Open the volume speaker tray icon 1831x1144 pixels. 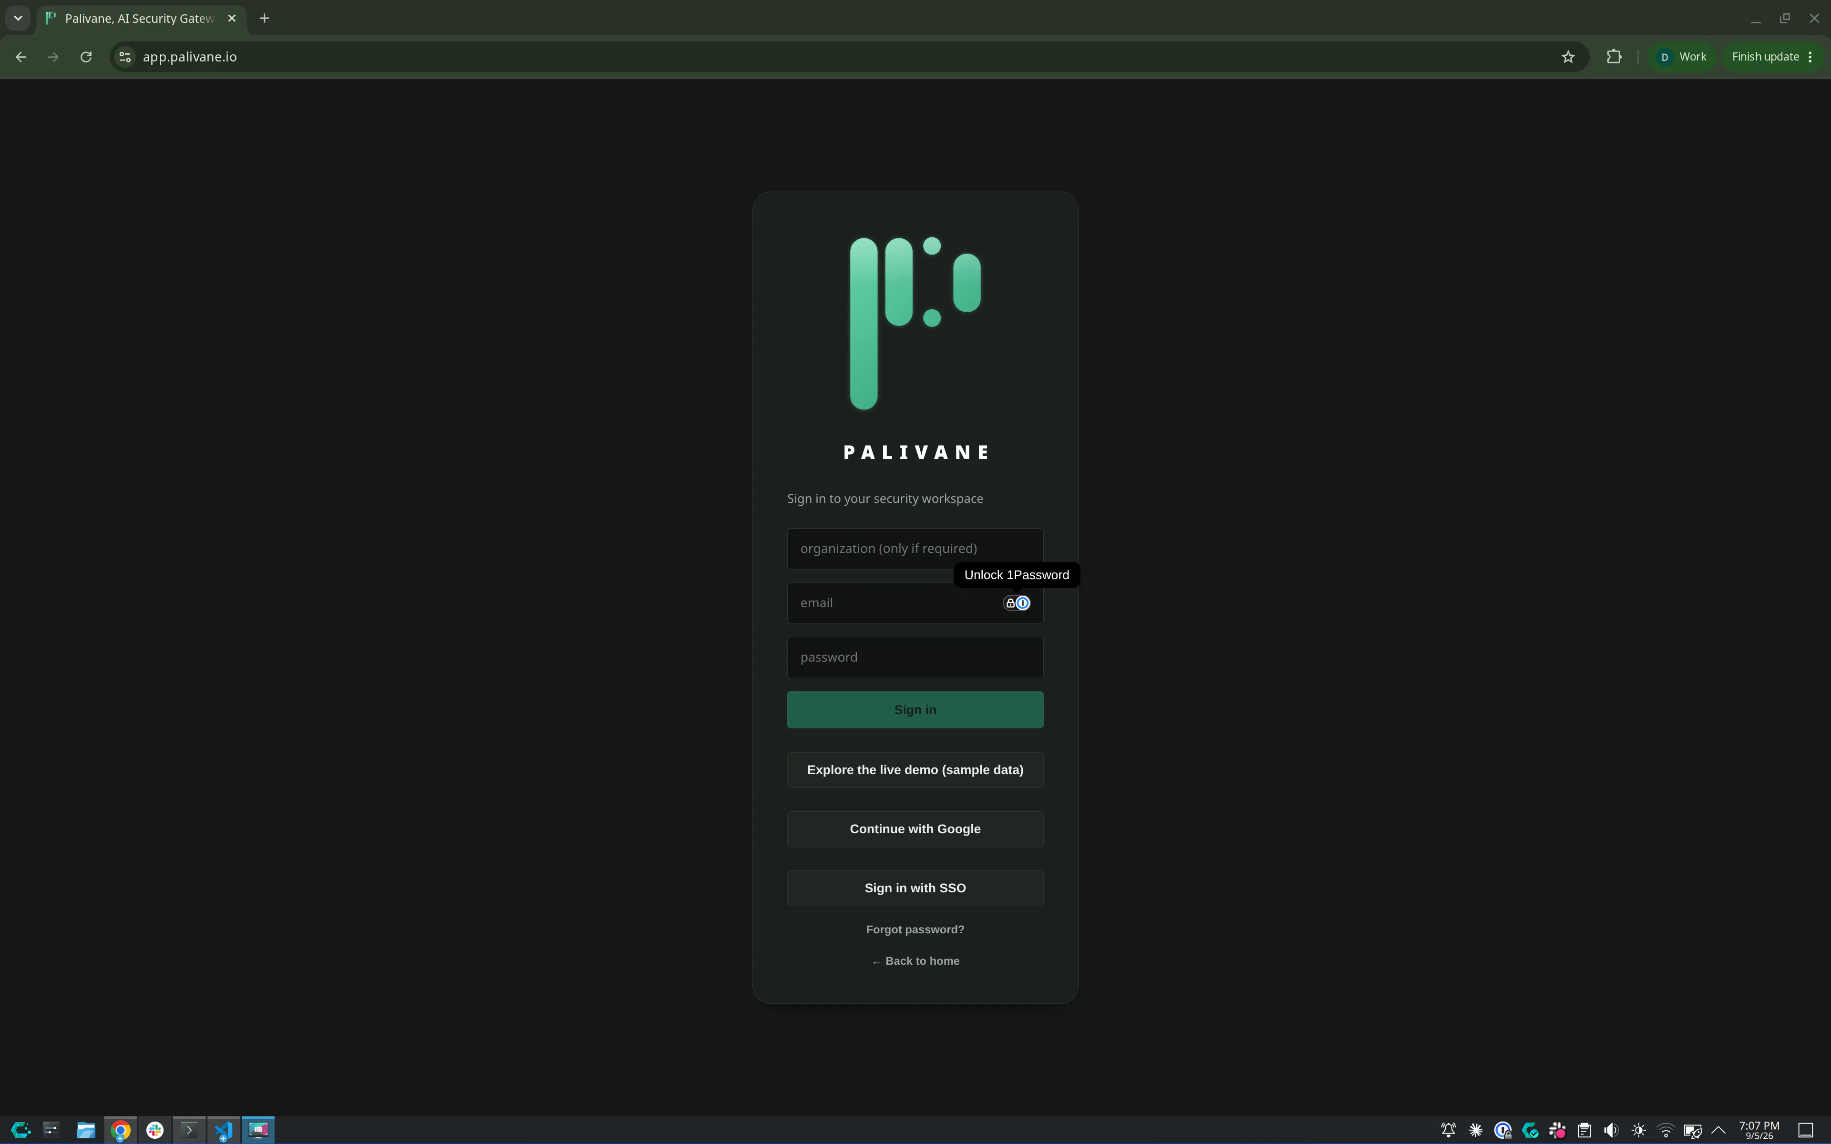pyautogui.click(x=1612, y=1130)
